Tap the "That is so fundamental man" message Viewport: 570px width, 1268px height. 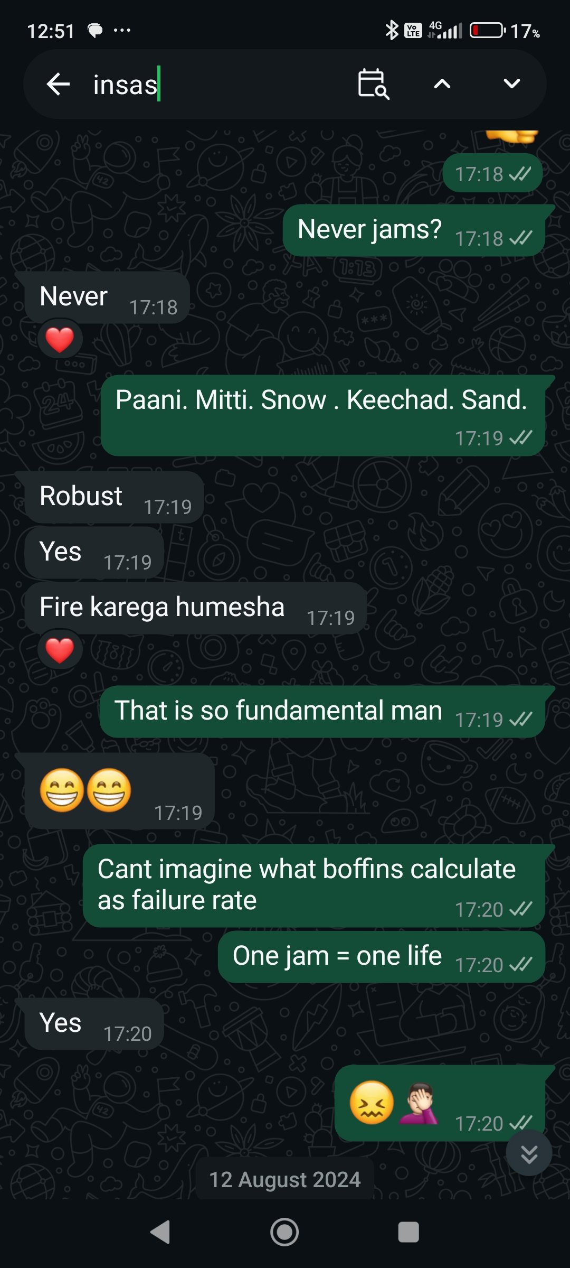(x=322, y=712)
